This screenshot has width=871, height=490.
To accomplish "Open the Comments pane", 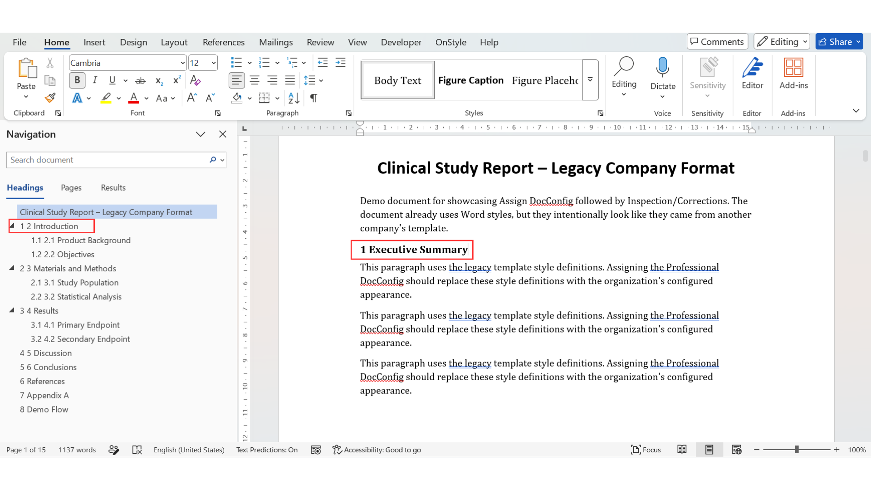I will 717,42.
